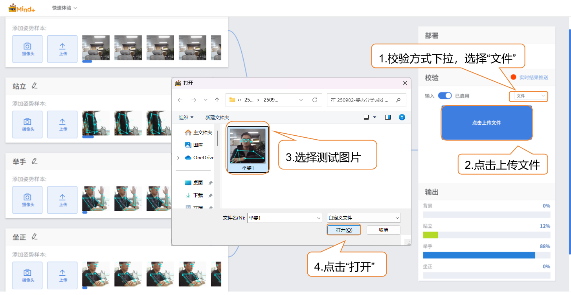Open the 文件 validation method dropdown
This screenshot has width=571, height=295.
tap(529, 96)
